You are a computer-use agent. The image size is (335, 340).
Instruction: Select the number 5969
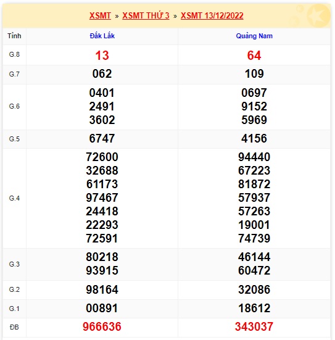pyautogui.click(x=254, y=120)
